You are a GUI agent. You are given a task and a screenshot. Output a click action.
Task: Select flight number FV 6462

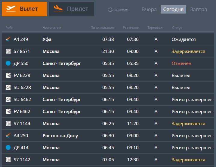[22, 111]
